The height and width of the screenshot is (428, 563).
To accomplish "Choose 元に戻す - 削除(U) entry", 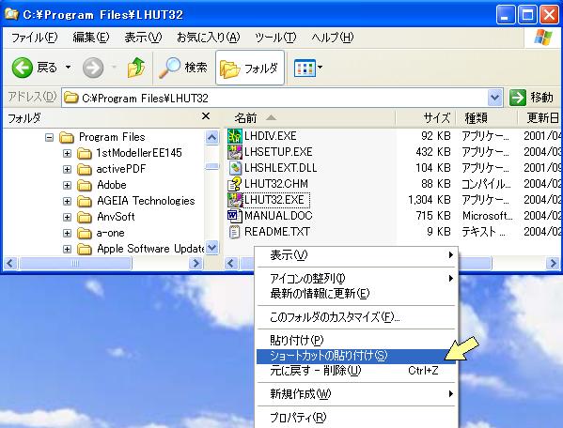I will coord(356,371).
